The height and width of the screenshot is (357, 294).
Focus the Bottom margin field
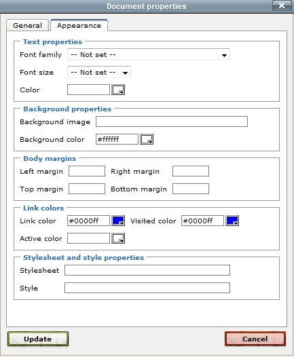[x=191, y=189]
